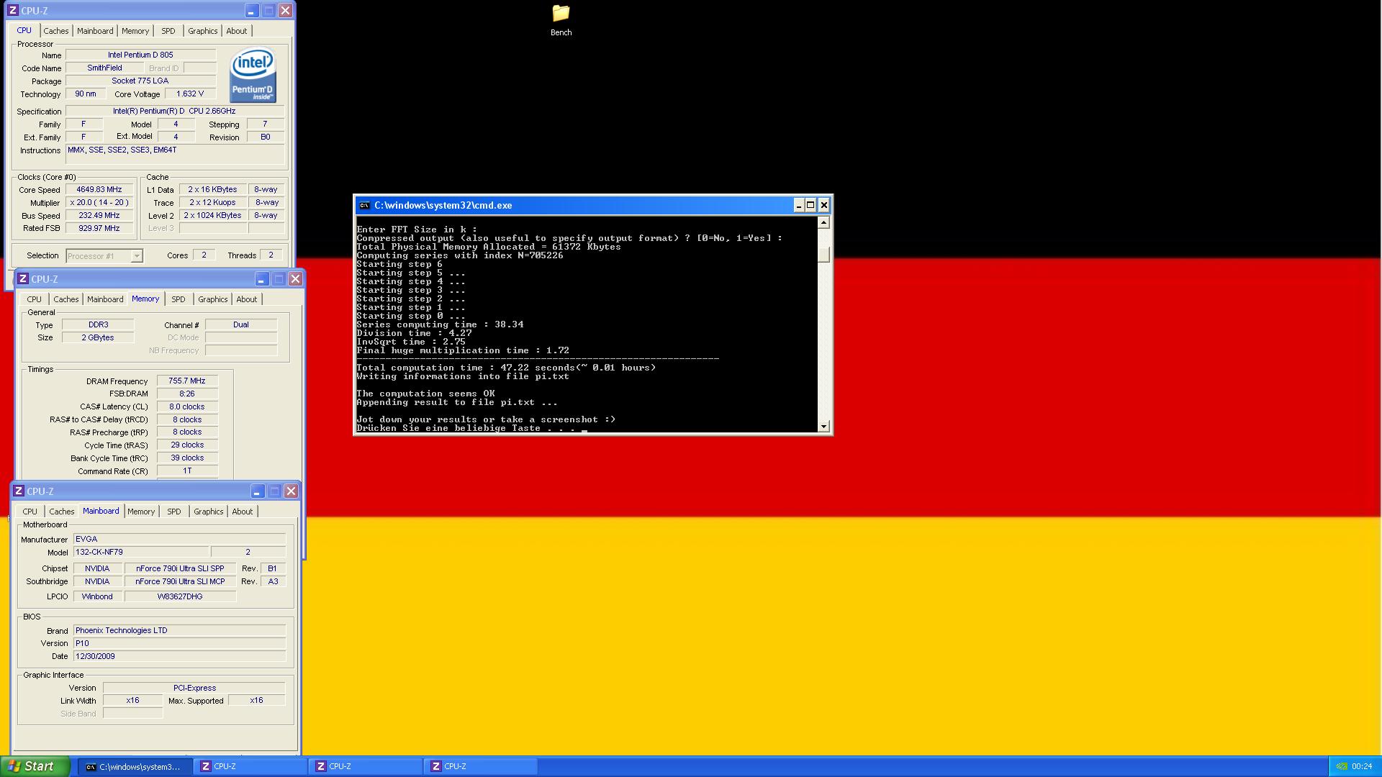Minimize the cmd.exe window
This screenshot has height=777, width=1382.
pyautogui.click(x=798, y=206)
